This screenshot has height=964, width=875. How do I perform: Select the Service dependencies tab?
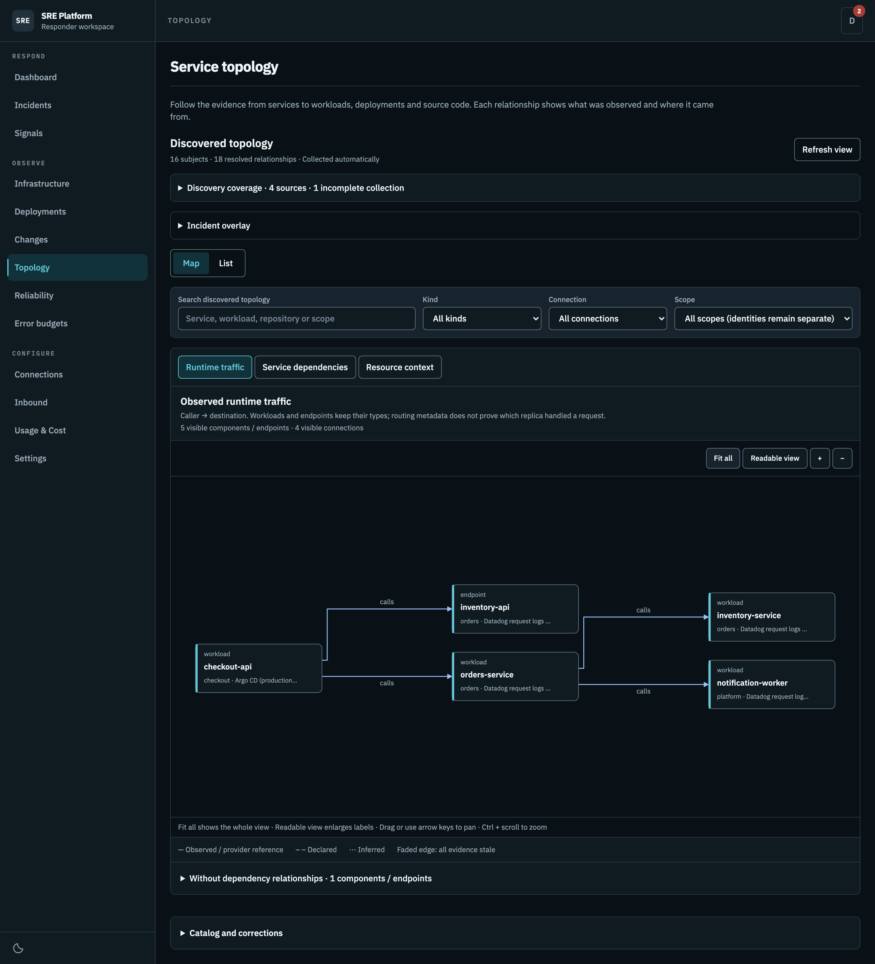click(305, 367)
